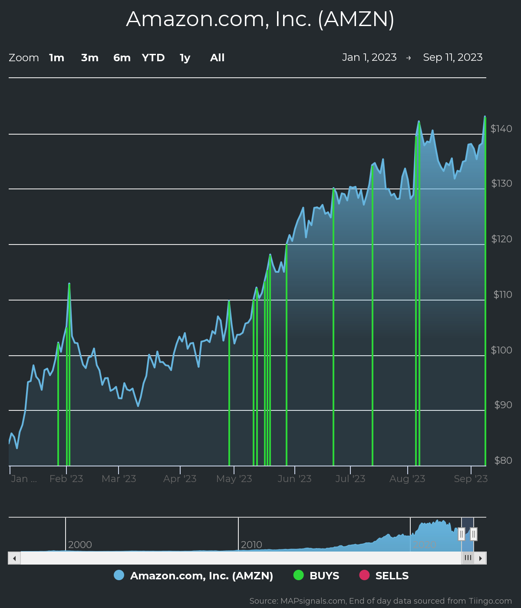Set zoom range to 1m
The height and width of the screenshot is (608, 521).
pos(56,58)
